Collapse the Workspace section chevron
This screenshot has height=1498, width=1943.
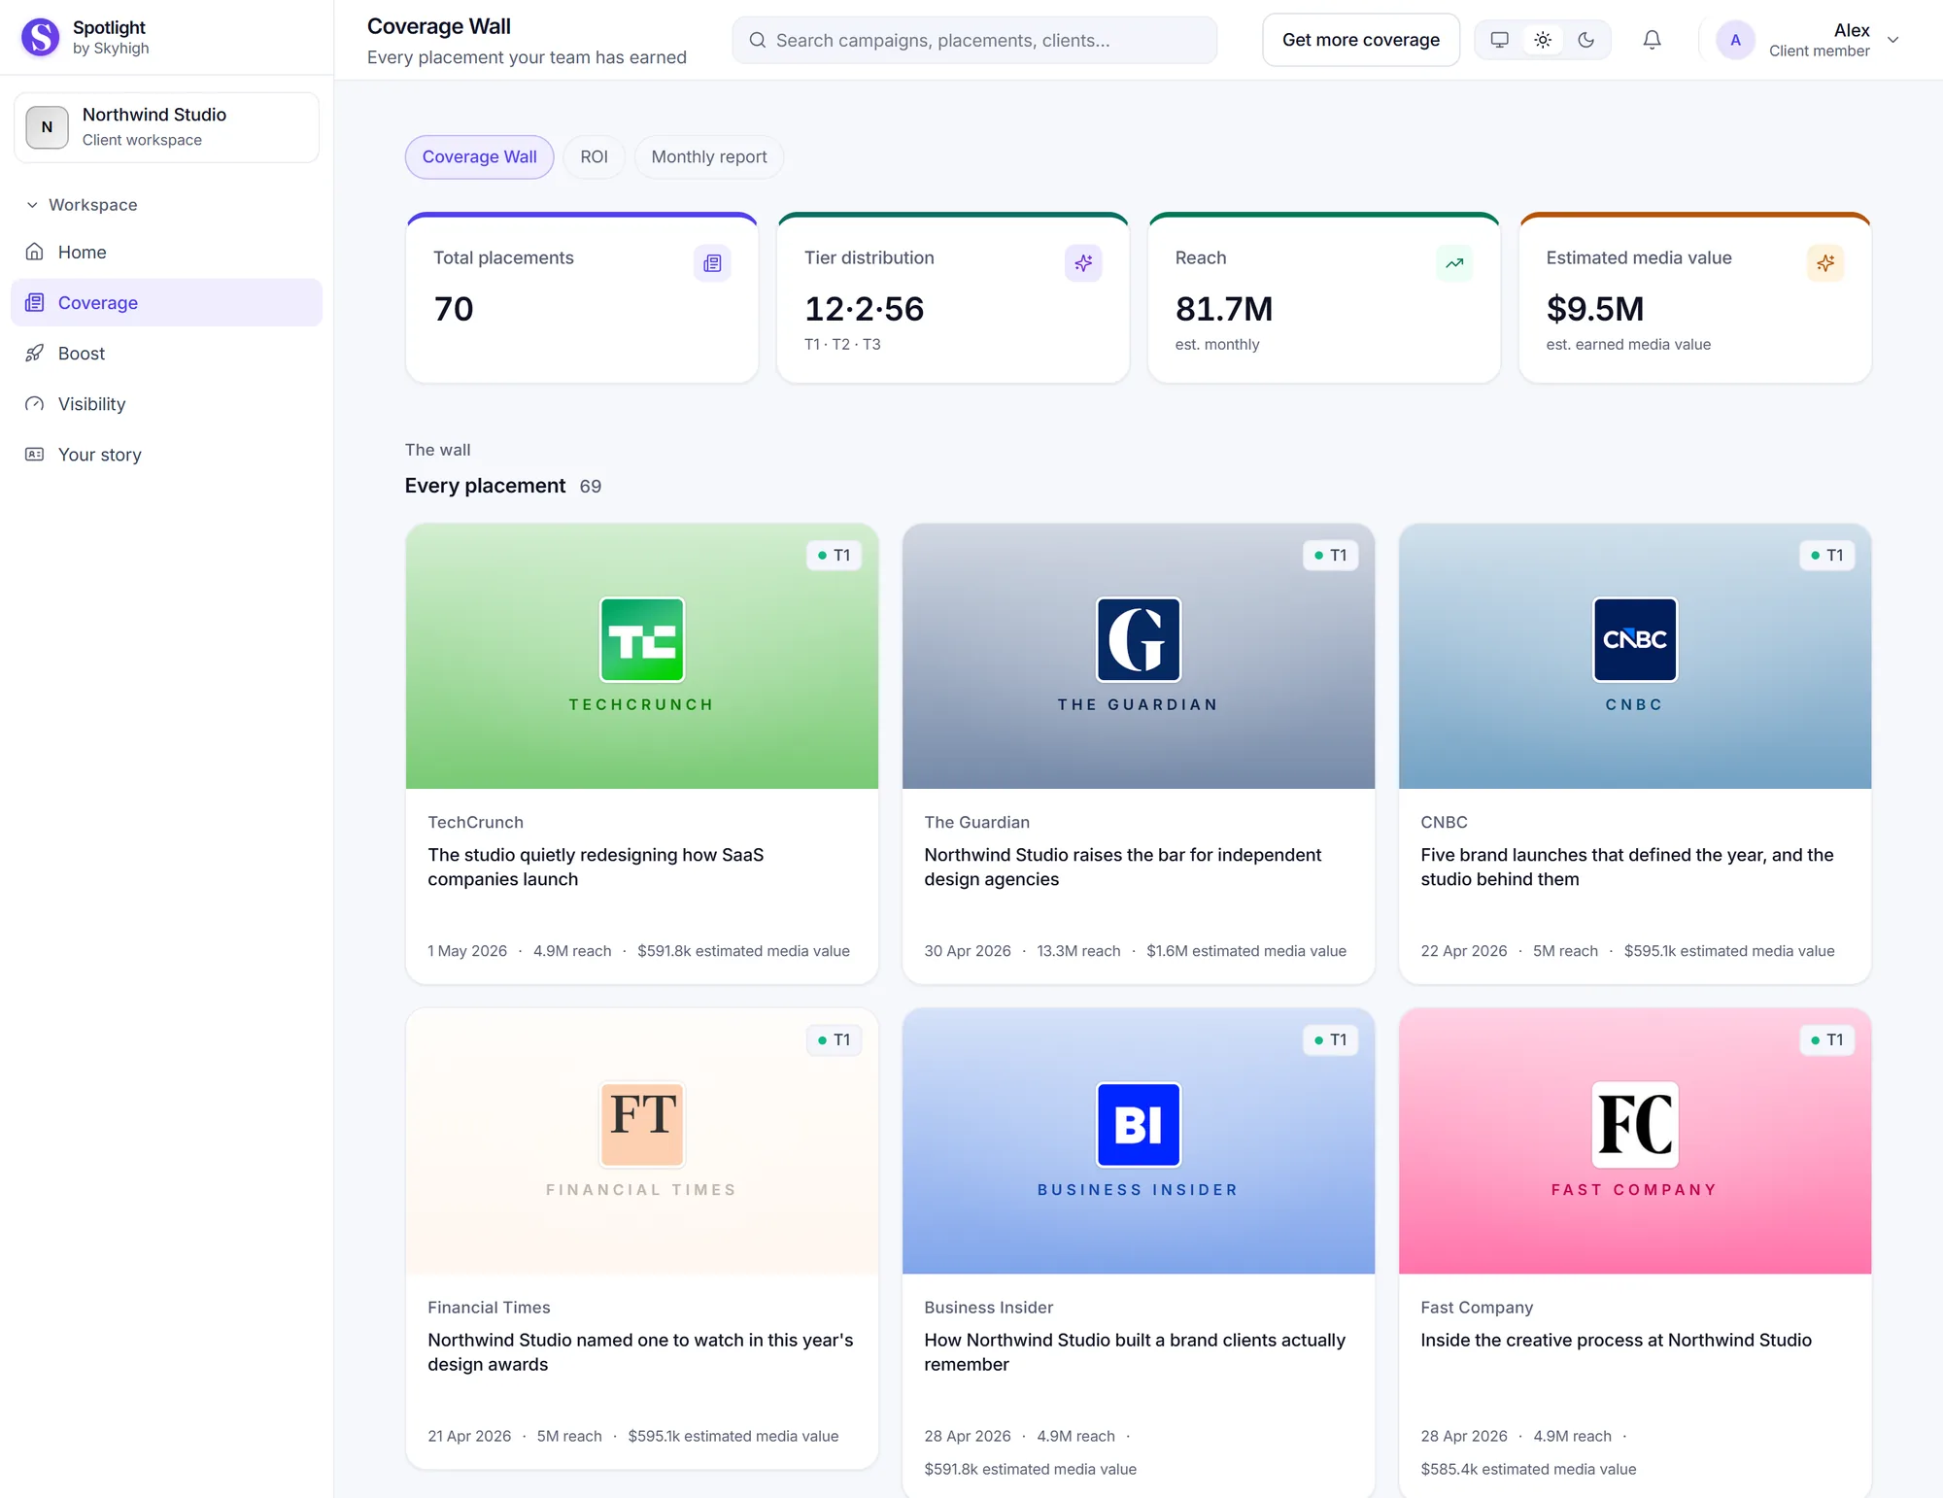tap(32, 205)
